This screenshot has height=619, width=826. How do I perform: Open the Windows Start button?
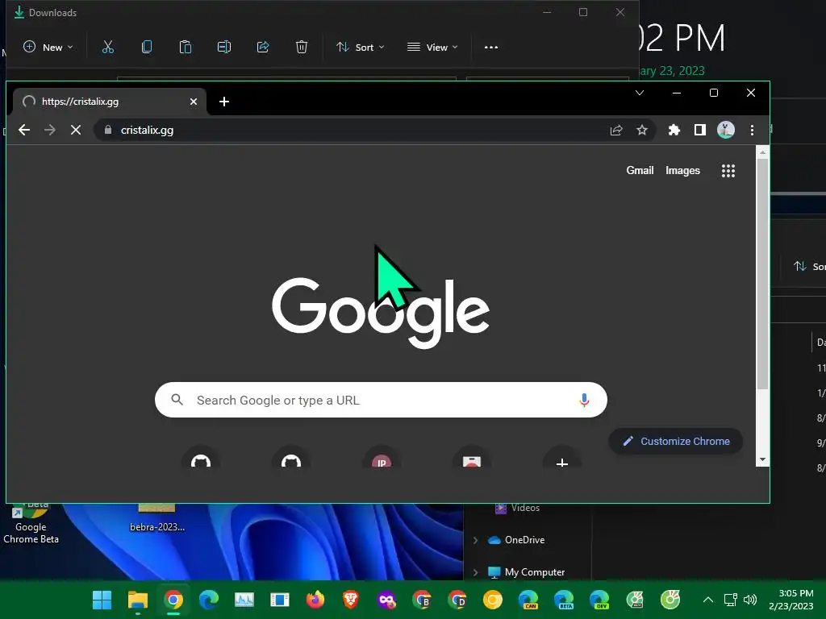(x=102, y=600)
